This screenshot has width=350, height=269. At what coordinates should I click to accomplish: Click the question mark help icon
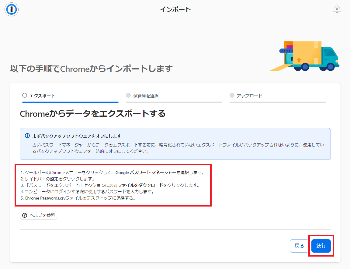click(25, 215)
